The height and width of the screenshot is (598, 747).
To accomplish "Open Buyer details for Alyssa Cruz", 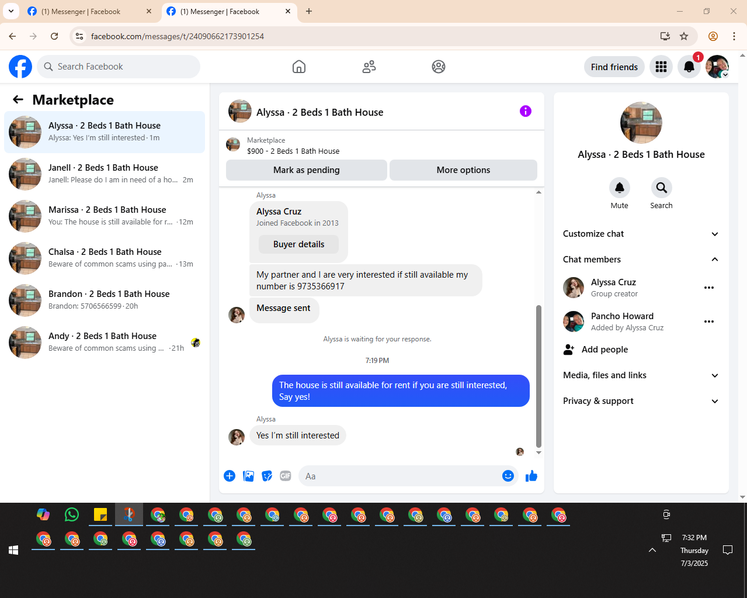I will pyautogui.click(x=298, y=244).
